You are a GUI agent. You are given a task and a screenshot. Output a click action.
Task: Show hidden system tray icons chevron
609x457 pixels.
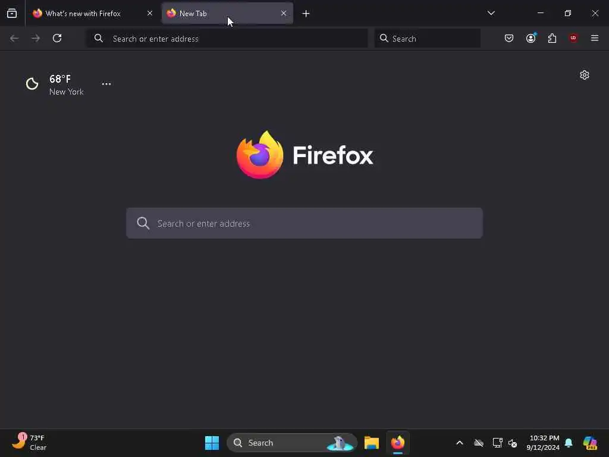tap(460, 443)
